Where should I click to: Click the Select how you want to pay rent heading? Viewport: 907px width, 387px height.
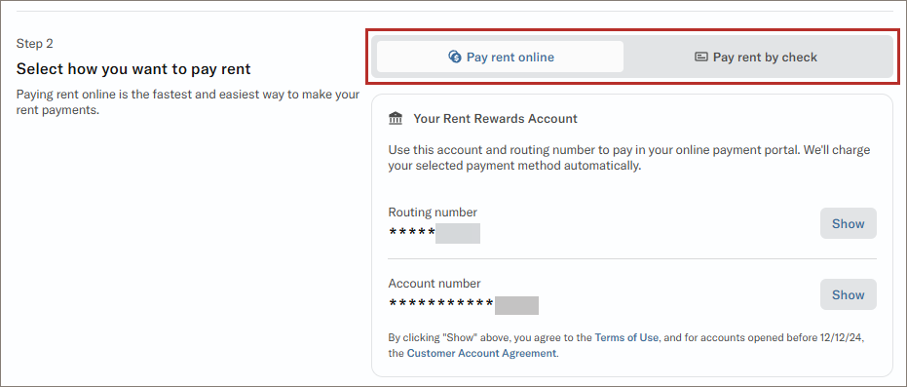pos(133,69)
